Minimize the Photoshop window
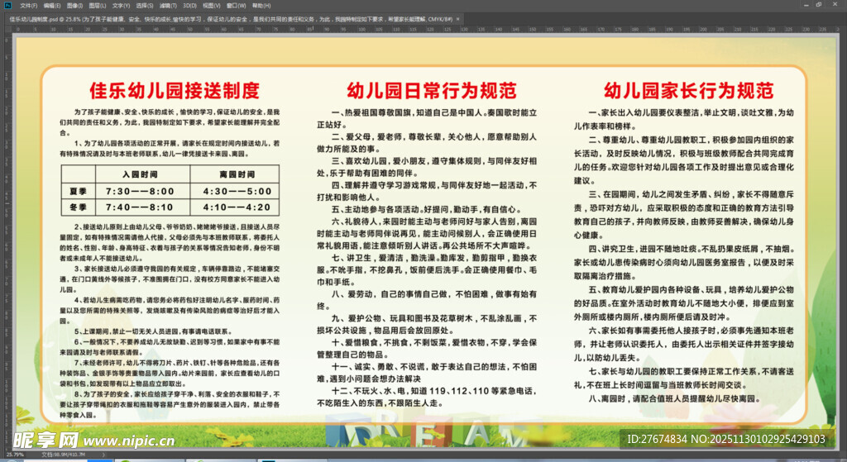 [806, 4]
